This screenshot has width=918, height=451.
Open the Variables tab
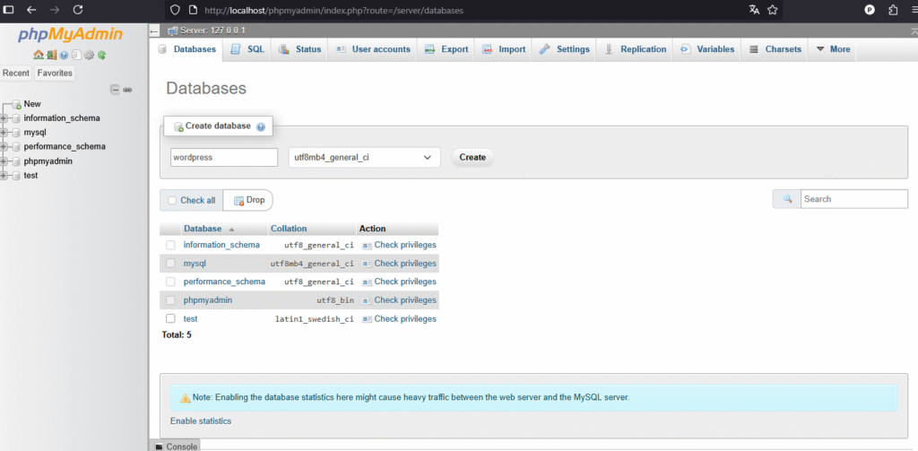coord(707,49)
